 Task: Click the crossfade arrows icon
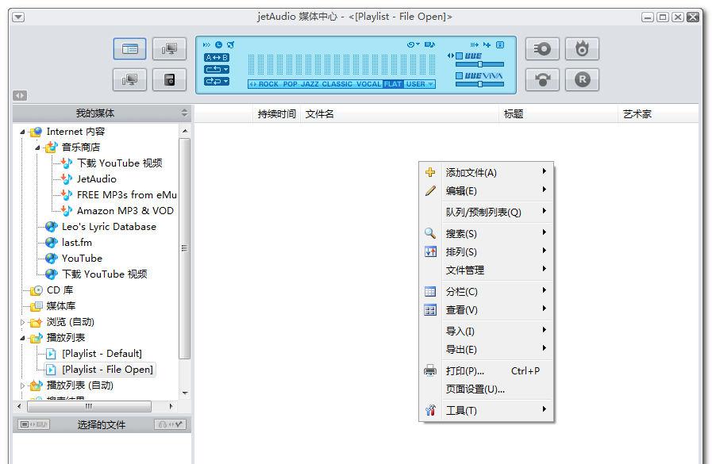click(475, 45)
